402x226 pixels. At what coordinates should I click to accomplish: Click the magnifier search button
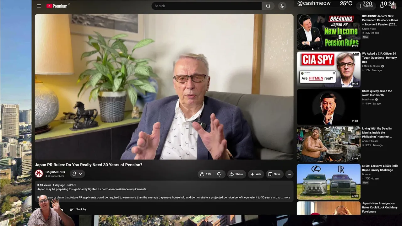(x=268, y=6)
